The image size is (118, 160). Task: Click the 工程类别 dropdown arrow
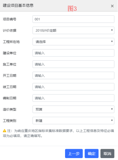point(112,120)
